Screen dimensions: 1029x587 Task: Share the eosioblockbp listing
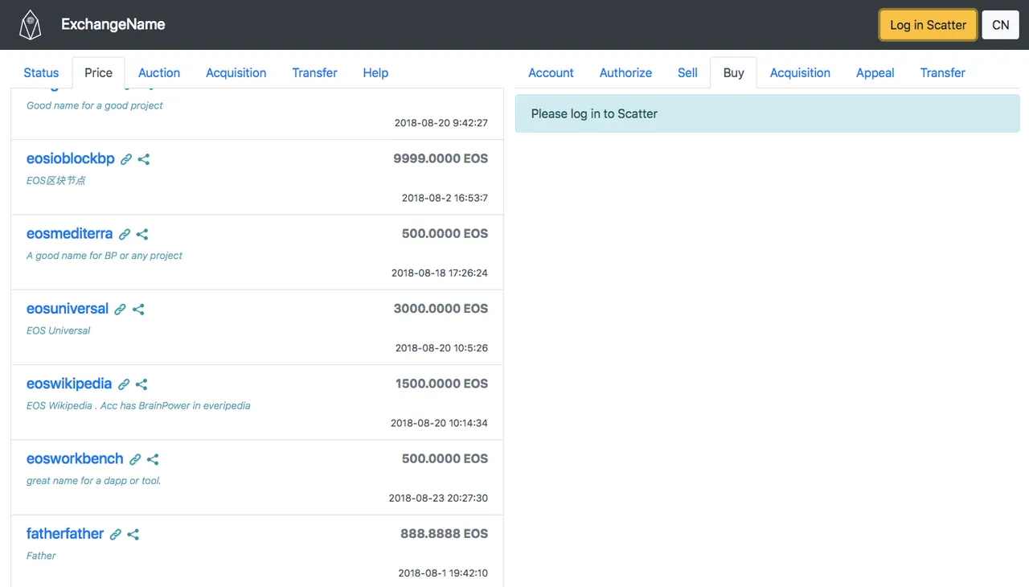point(144,159)
